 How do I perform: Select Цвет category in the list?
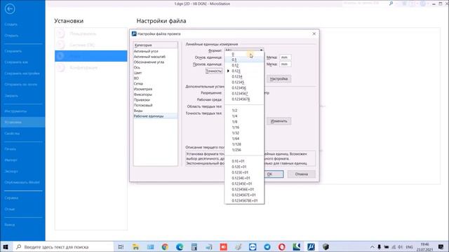(x=155, y=73)
